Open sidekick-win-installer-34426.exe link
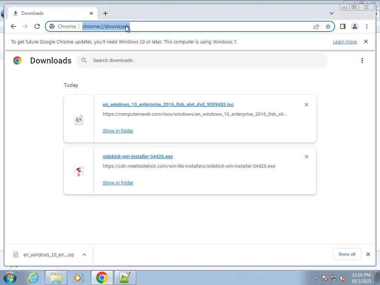This screenshot has height=285, width=380. [x=138, y=156]
